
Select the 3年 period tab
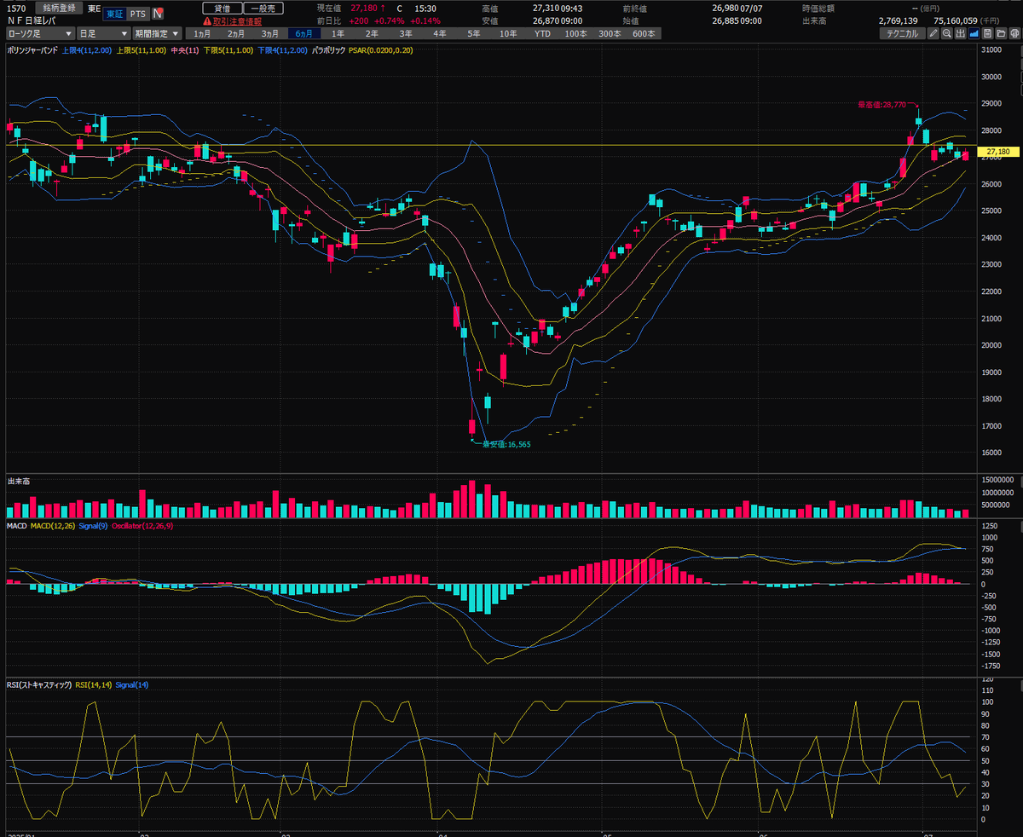pyautogui.click(x=406, y=33)
